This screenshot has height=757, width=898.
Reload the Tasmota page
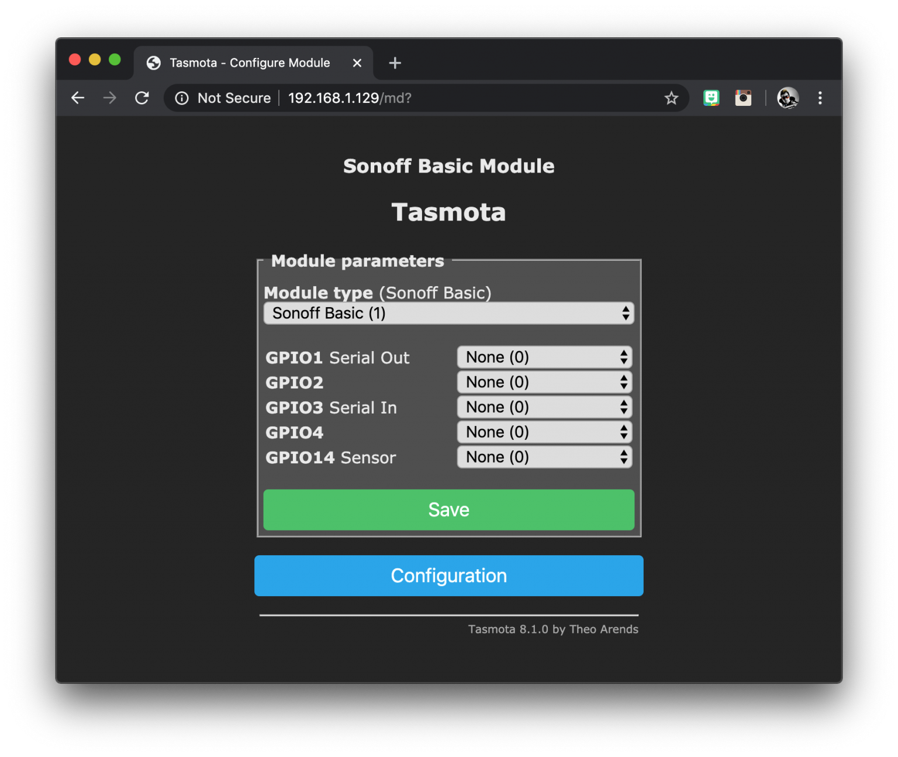[x=142, y=98]
